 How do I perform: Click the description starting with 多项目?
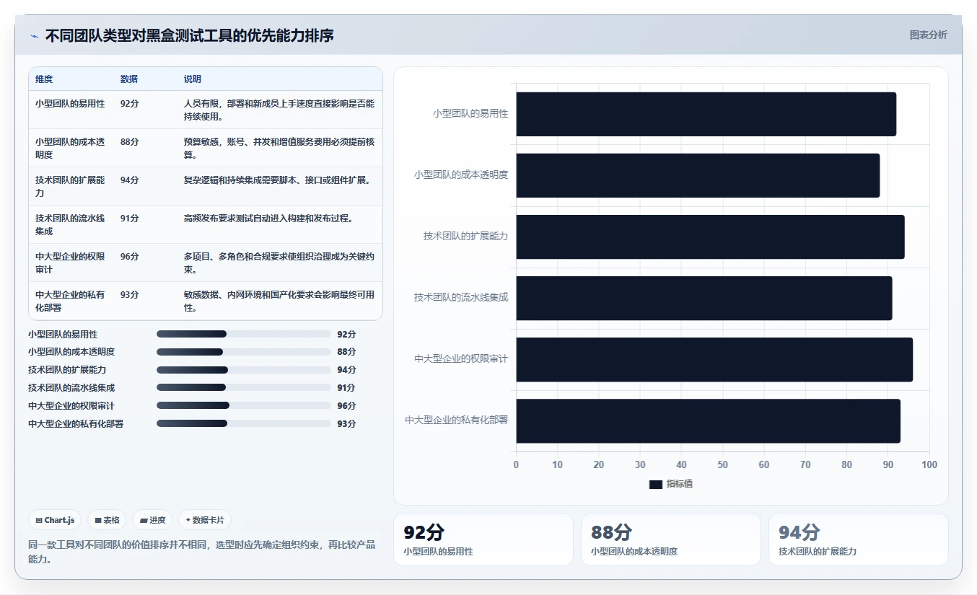[279, 263]
